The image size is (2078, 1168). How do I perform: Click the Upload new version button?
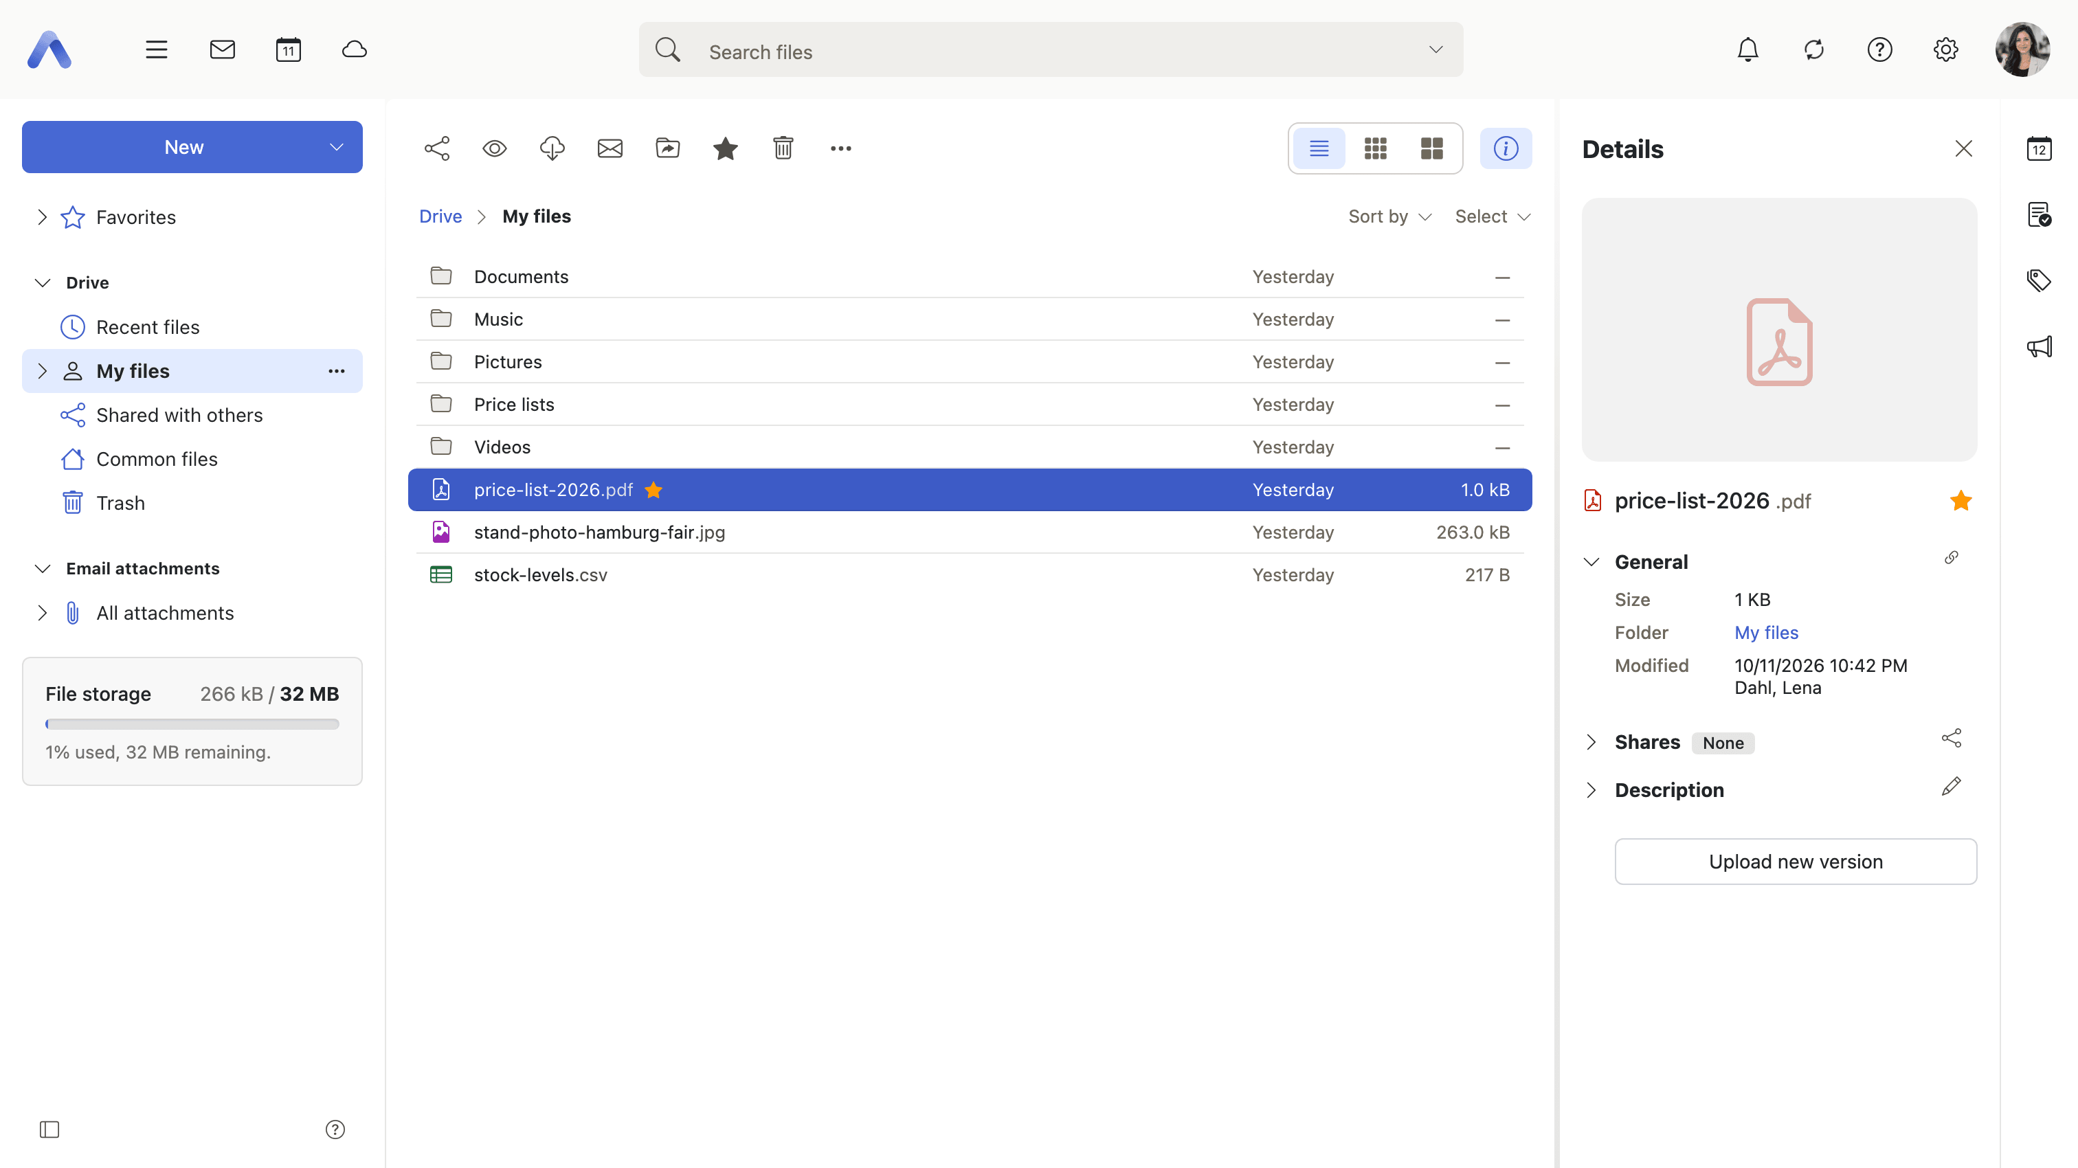(x=1796, y=862)
